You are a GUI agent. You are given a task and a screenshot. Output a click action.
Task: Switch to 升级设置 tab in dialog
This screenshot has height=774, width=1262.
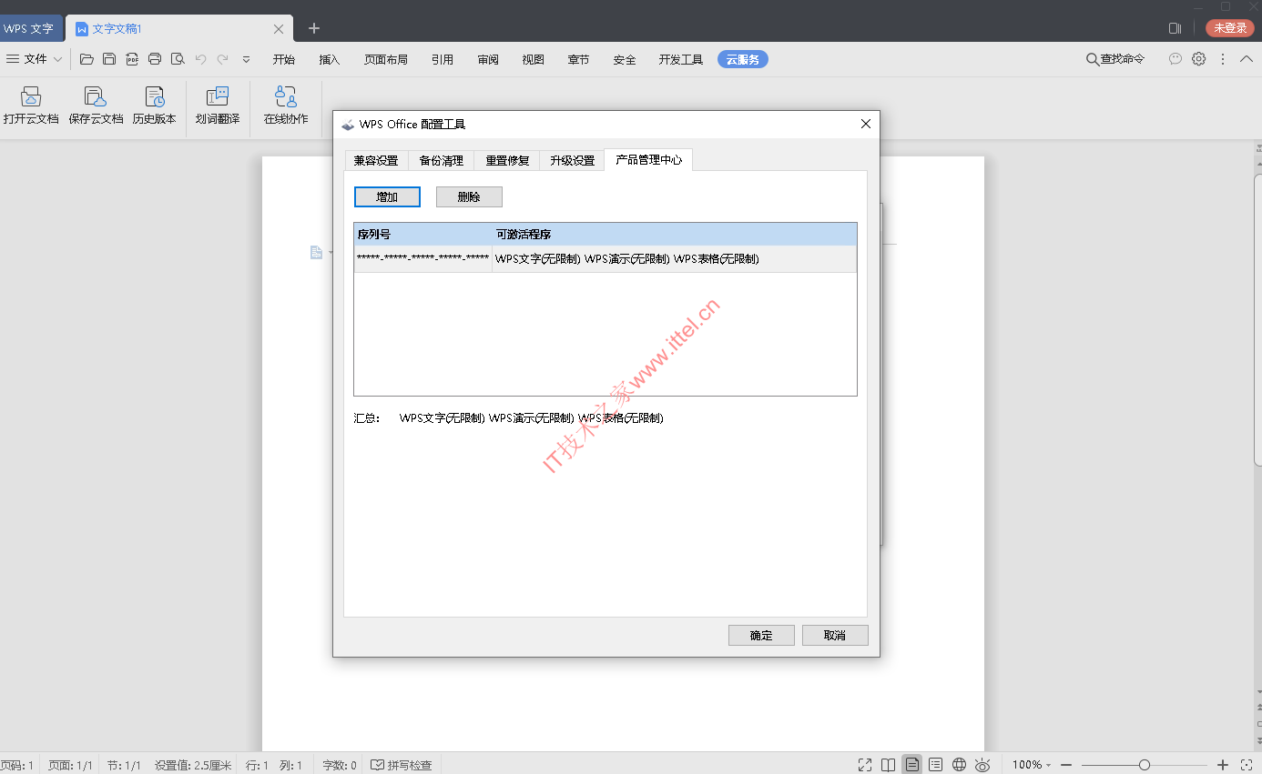click(x=572, y=160)
